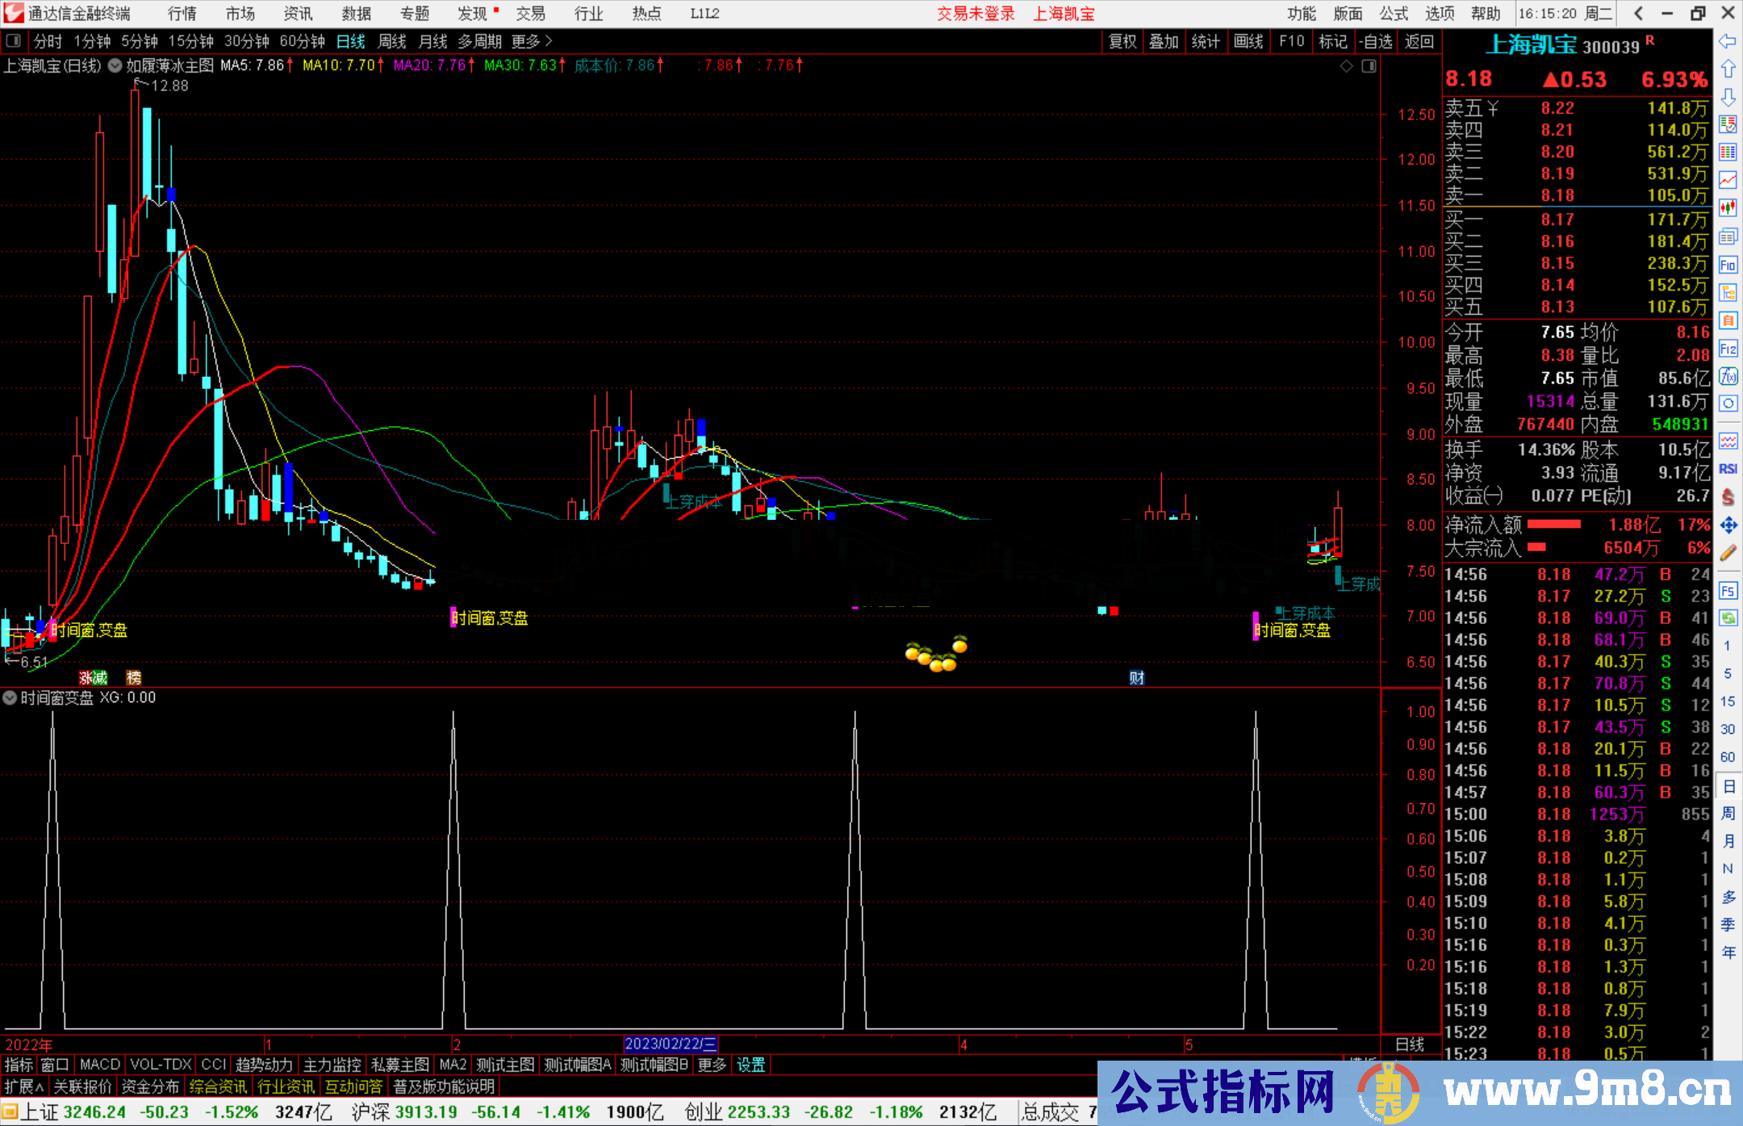Open the 行情 menu

[182, 14]
